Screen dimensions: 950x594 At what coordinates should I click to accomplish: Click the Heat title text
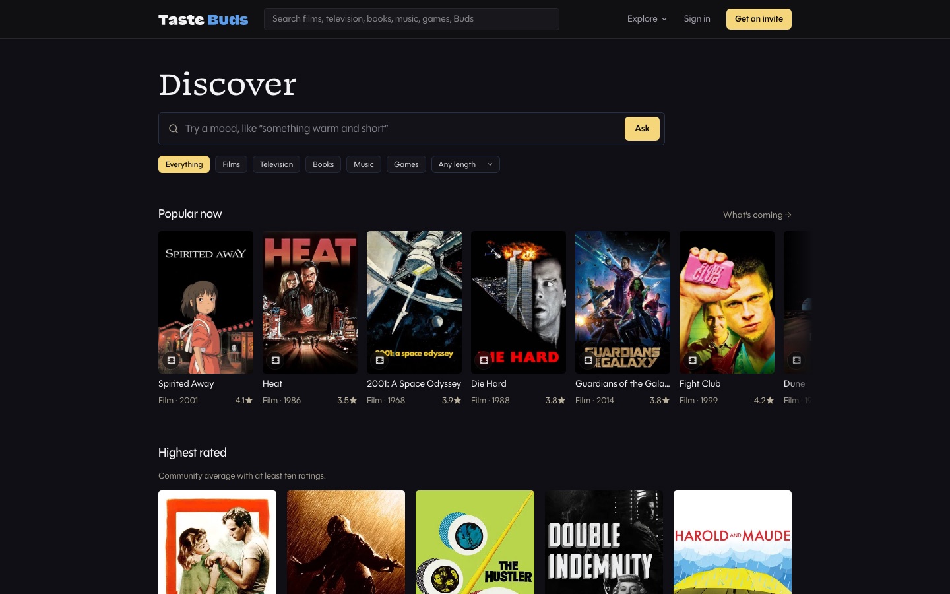click(272, 383)
